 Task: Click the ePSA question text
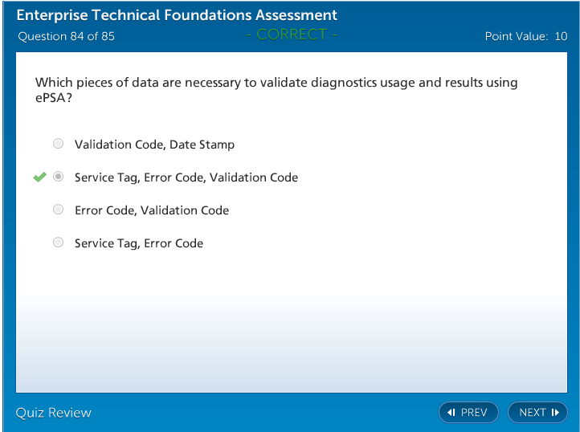pyautogui.click(x=276, y=90)
